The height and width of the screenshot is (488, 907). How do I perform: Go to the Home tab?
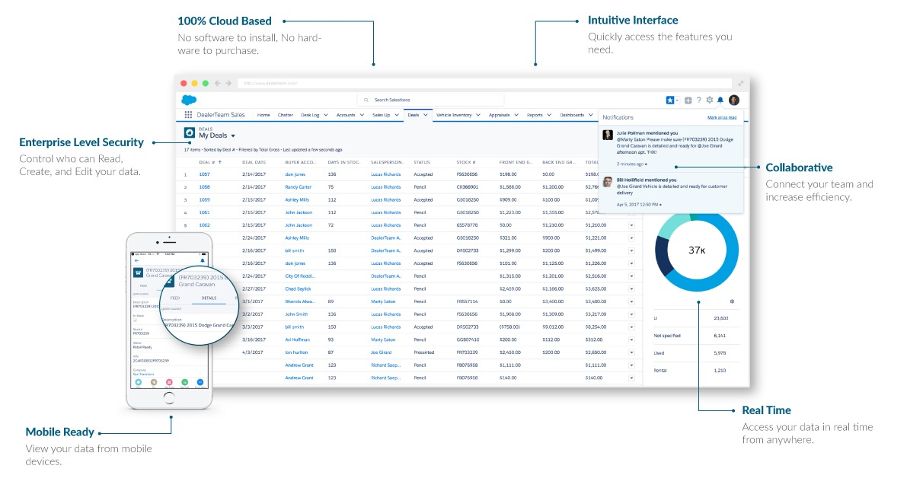pos(263,115)
